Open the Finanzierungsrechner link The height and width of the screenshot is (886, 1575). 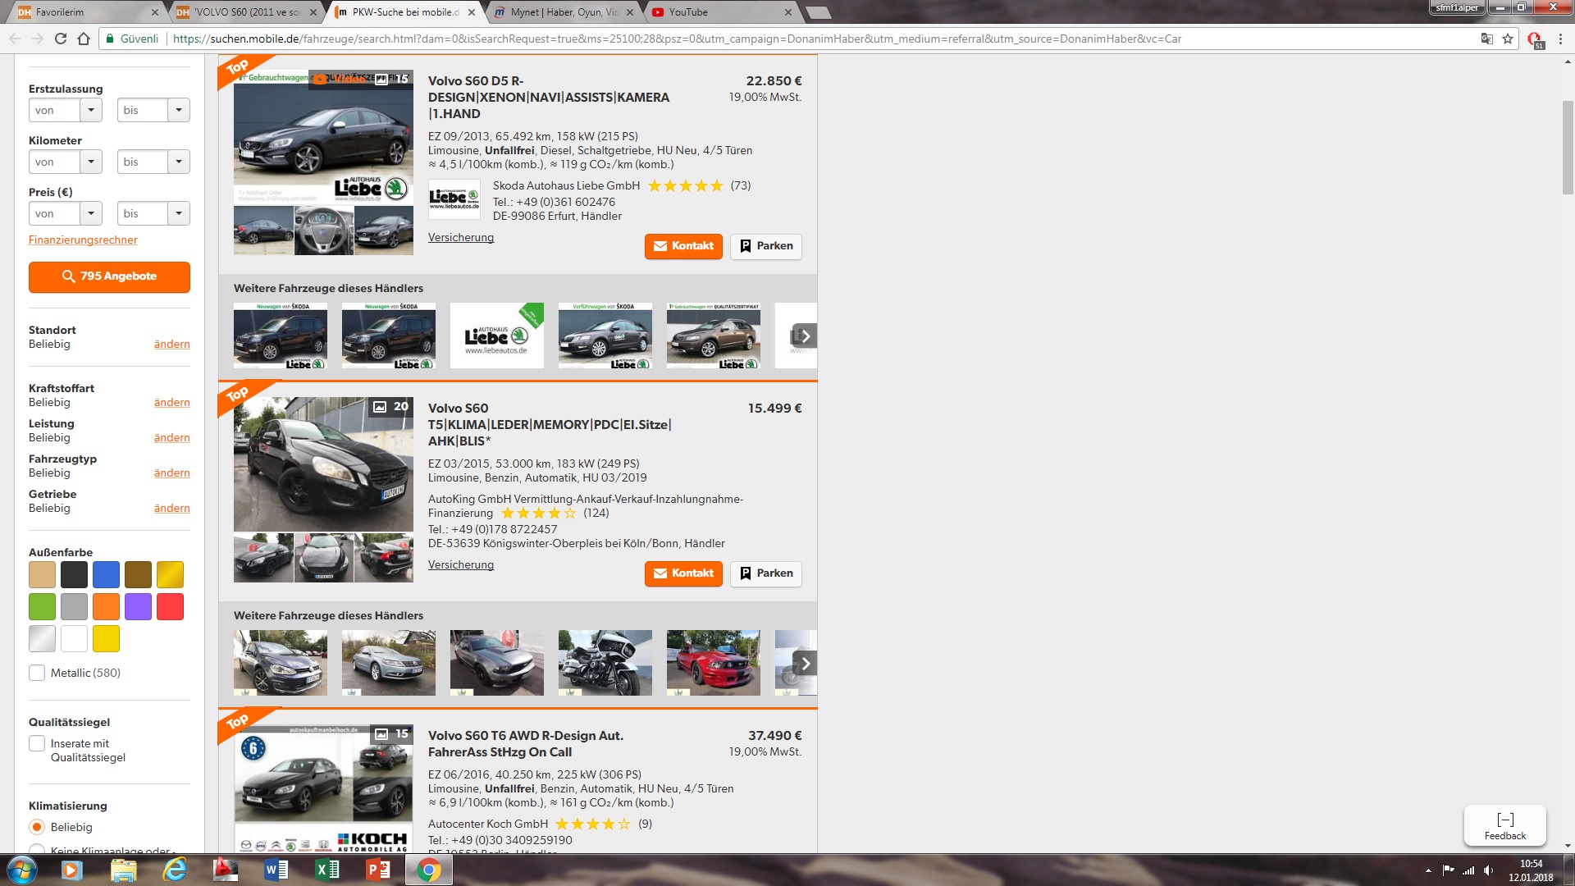click(x=83, y=240)
